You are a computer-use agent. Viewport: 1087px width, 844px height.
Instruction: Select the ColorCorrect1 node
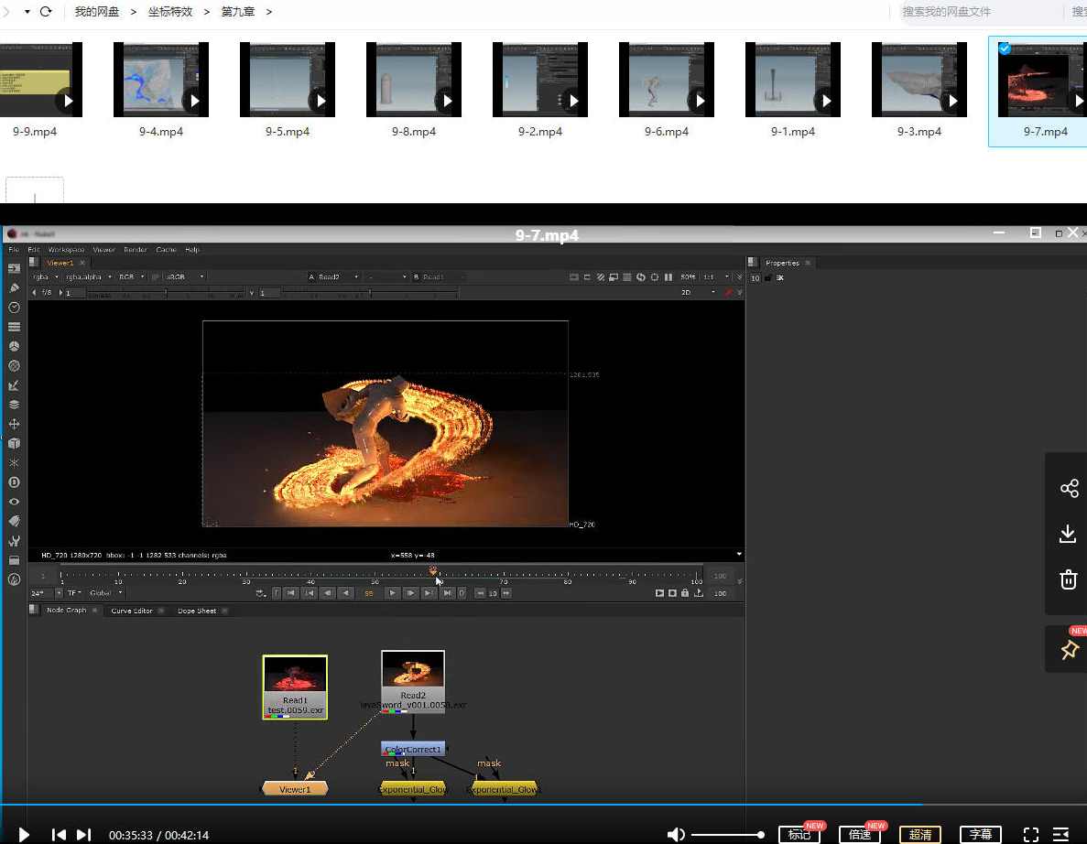pos(413,749)
